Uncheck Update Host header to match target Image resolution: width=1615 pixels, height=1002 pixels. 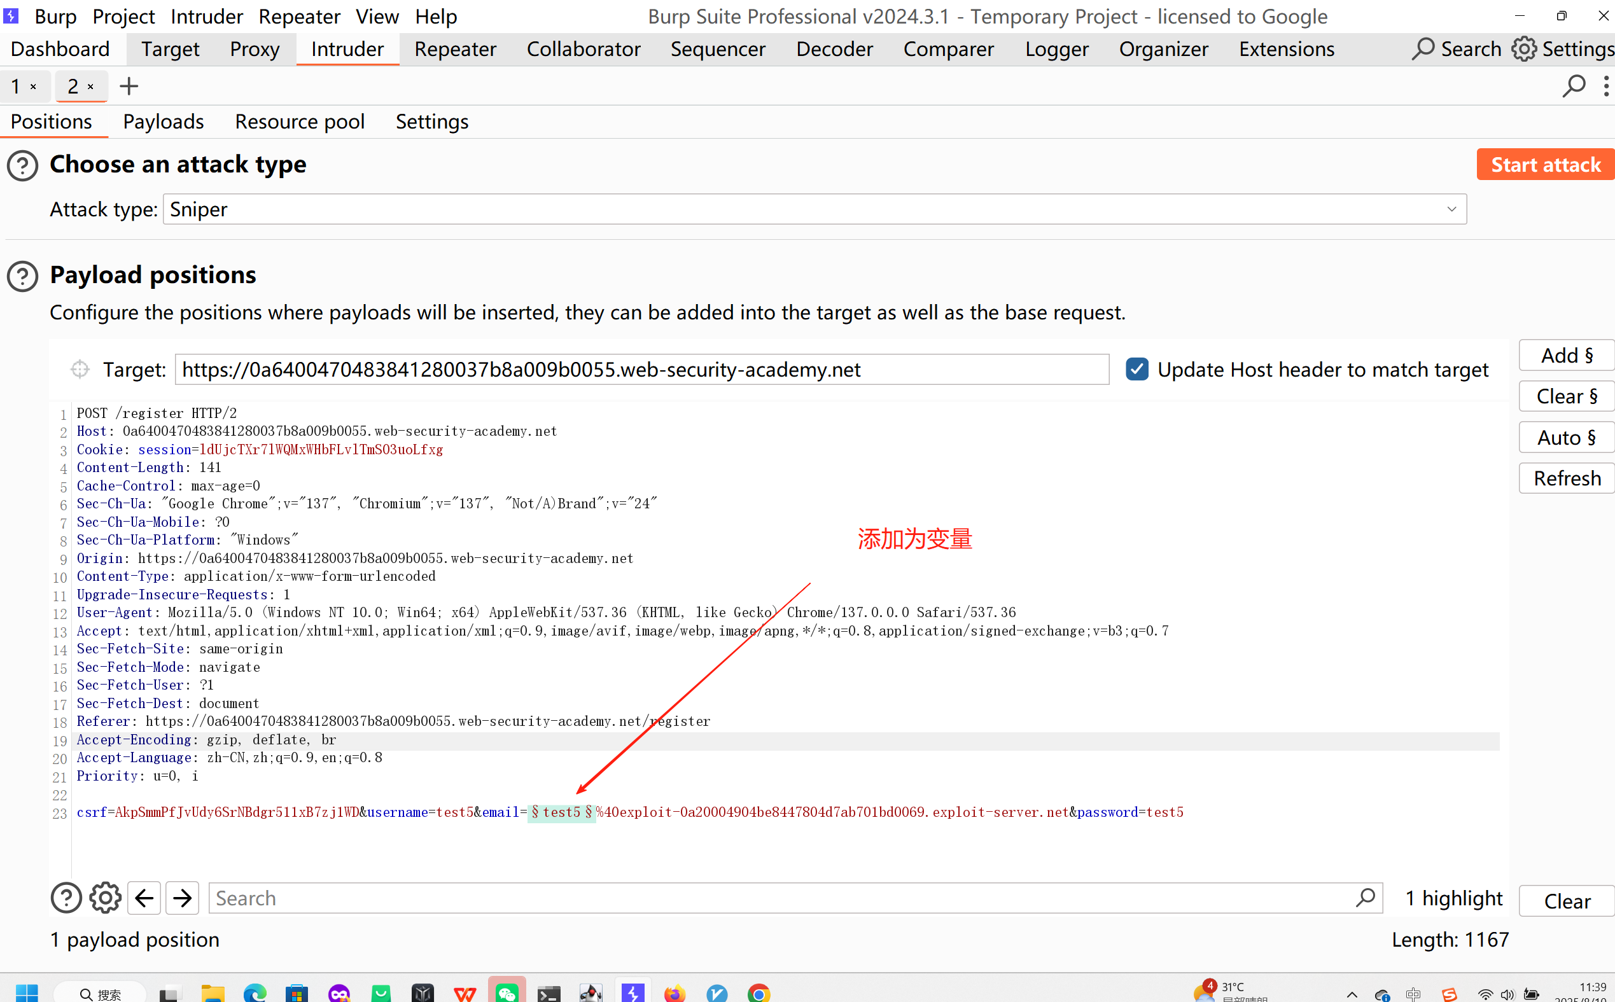1137,369
